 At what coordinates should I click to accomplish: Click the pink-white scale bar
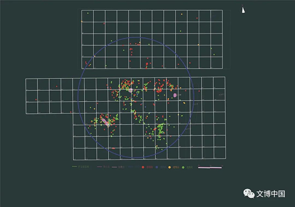click(x=210, y=167)
